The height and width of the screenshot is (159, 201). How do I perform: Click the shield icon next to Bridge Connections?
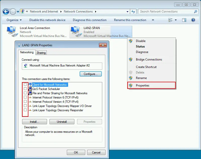pyautogui.click(x=131, y=59)
